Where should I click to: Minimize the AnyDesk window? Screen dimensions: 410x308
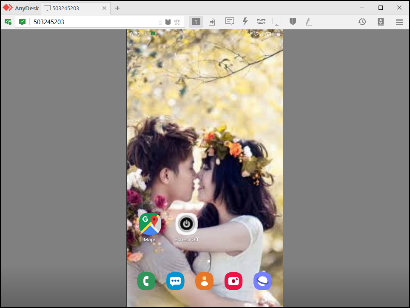(x=362, y=8)
